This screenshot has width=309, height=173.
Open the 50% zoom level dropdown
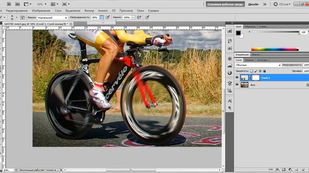tap(42, 4)
